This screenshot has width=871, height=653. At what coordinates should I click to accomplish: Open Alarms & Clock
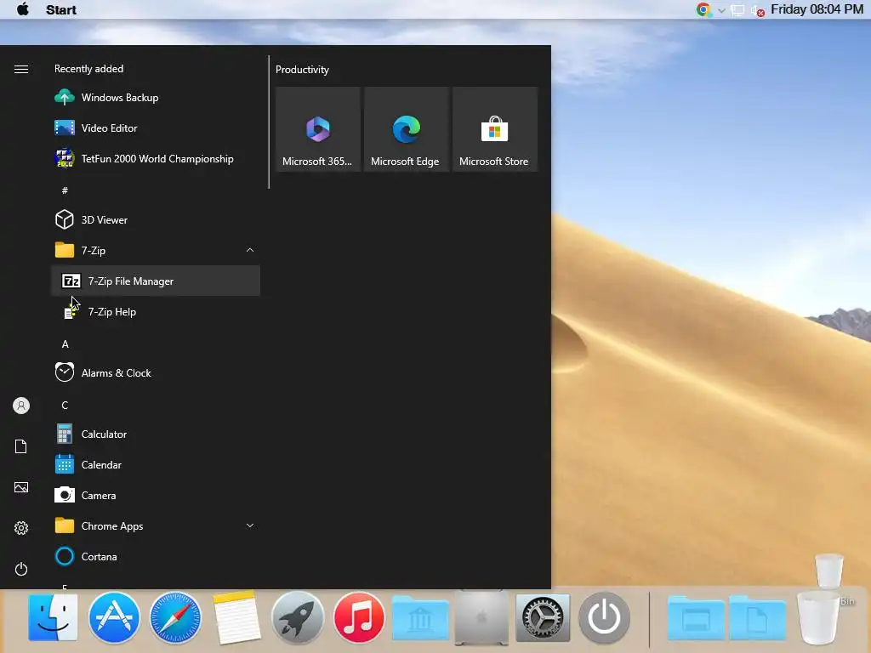(156, 373)
